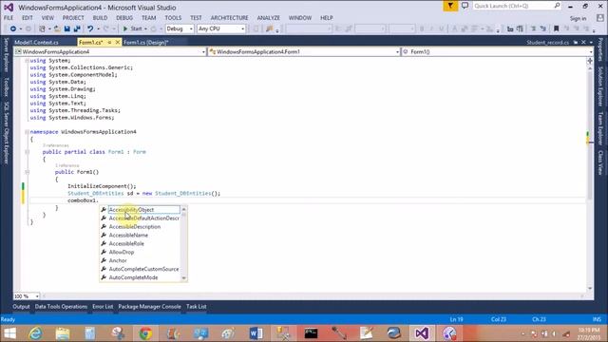Click the Undo arrow icon

pos(90,28)
